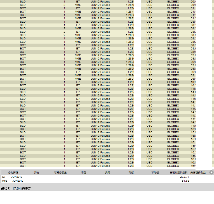Sort by the 合約詳情 column header

point(13,172)
